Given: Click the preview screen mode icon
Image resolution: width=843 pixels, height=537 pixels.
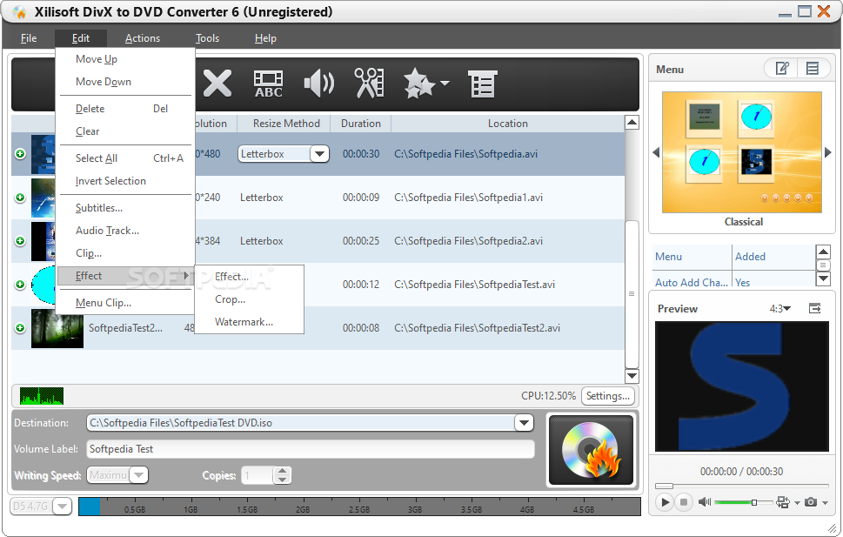Looking at the screenshot, I should point(783,502).
